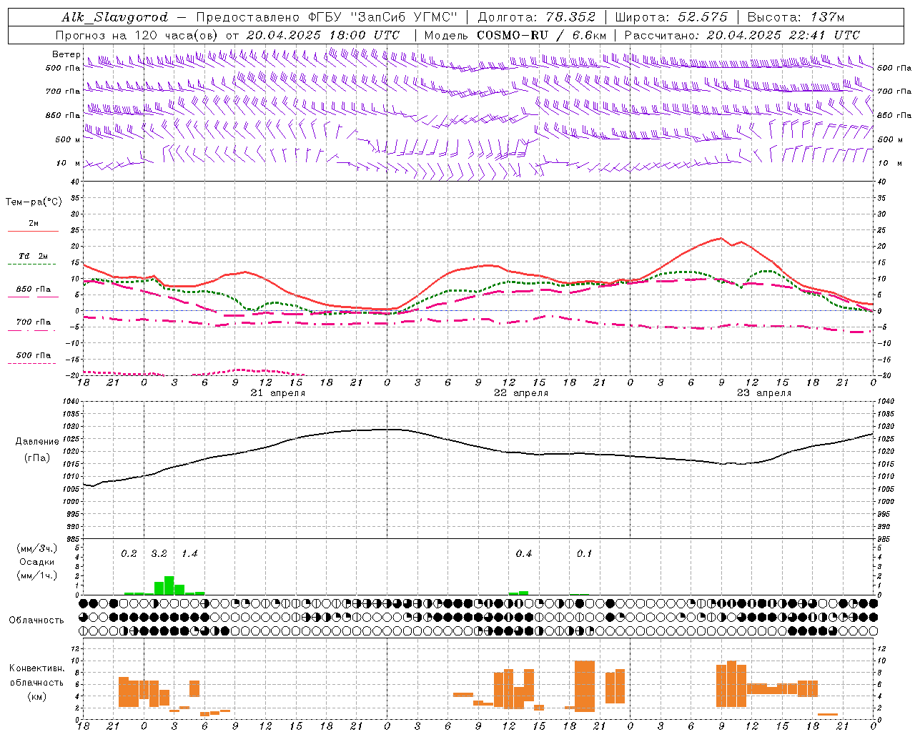This screenshot has height=732, width=915.
Task: Click the precipitation value 1.4
Action: 189,554
